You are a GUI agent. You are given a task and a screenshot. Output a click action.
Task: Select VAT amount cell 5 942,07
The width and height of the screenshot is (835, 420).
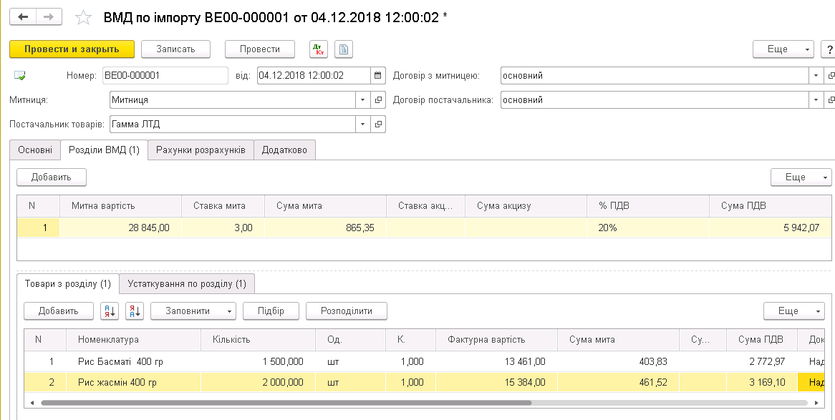(770, 228)
